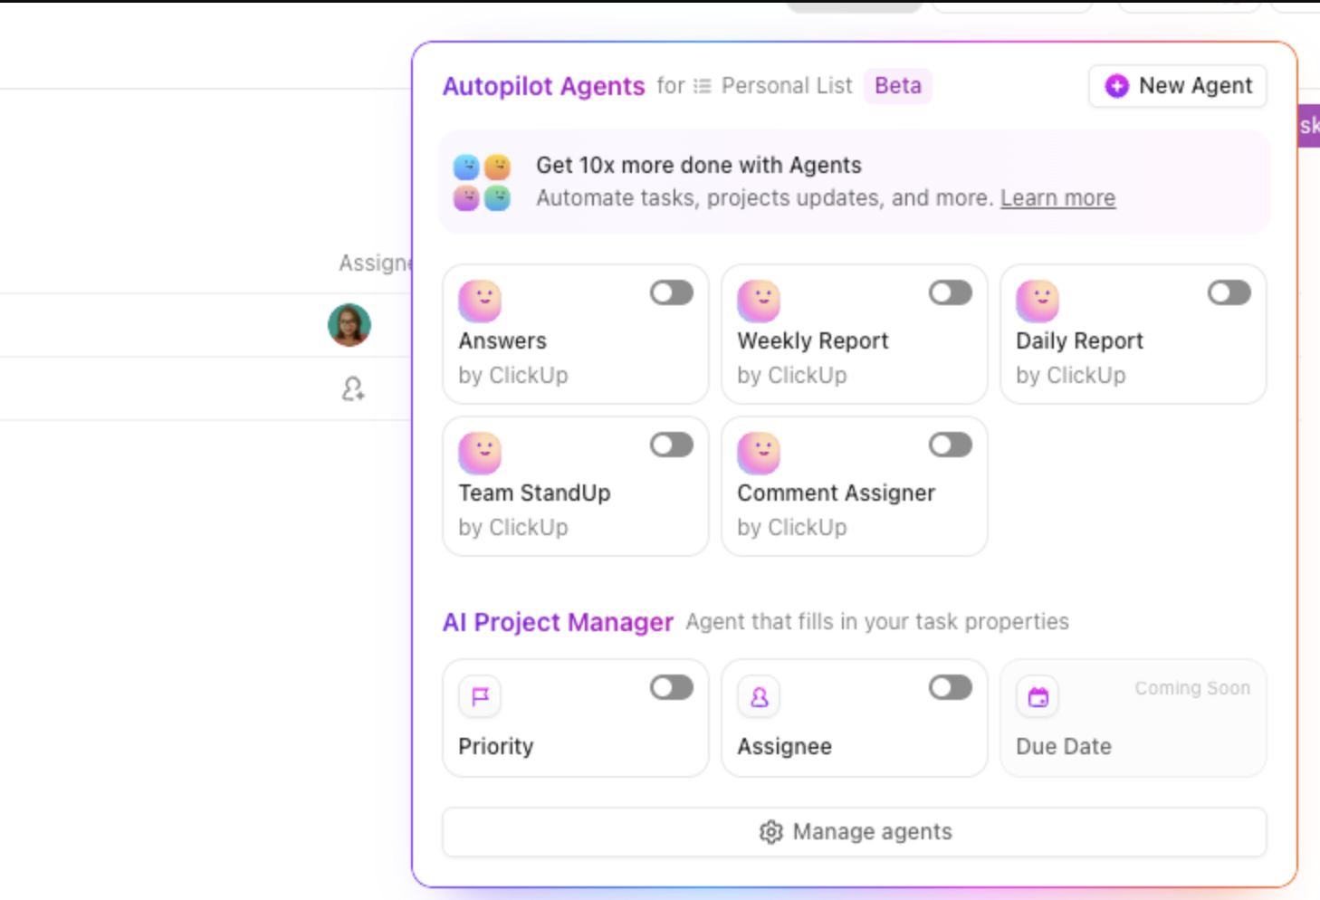This screenshot has height=900, width=1320.
Task: Switch on the Daily Report toggle
Action: point(1229,292)
